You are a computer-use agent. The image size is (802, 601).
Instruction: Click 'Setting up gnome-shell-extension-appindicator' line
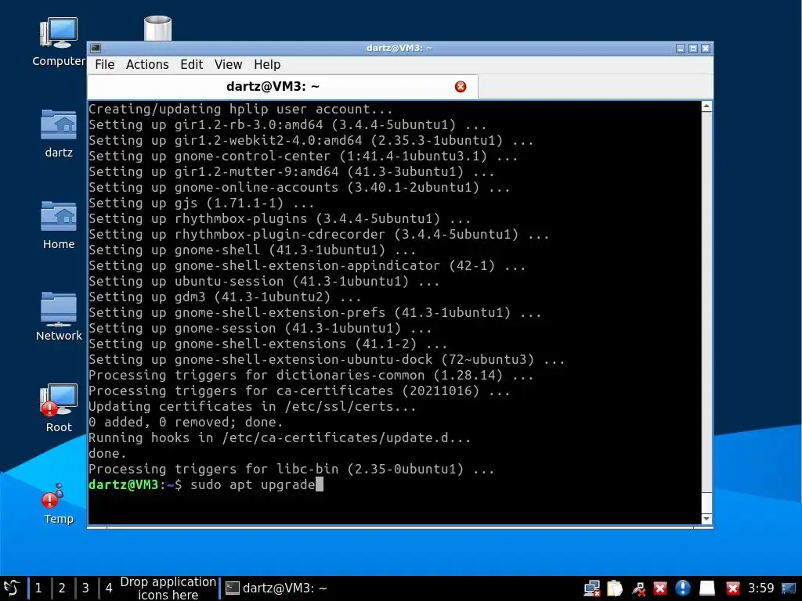(307, 266)
